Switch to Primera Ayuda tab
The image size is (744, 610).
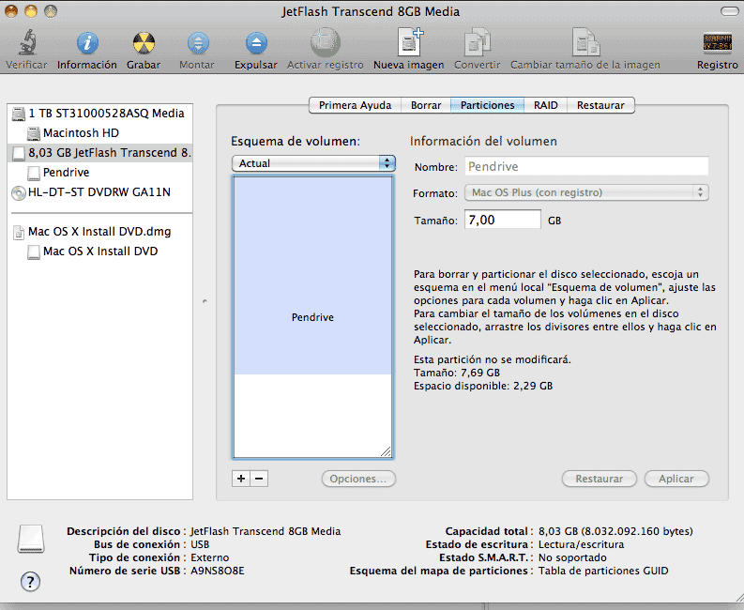(355, 105)
